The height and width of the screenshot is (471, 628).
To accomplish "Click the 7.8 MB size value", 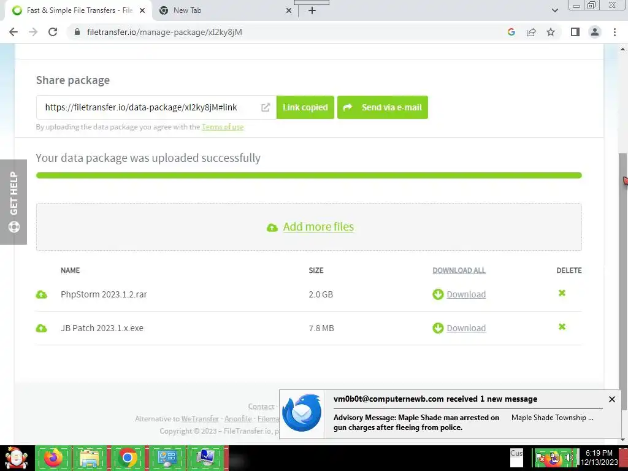I will [321, 328].
